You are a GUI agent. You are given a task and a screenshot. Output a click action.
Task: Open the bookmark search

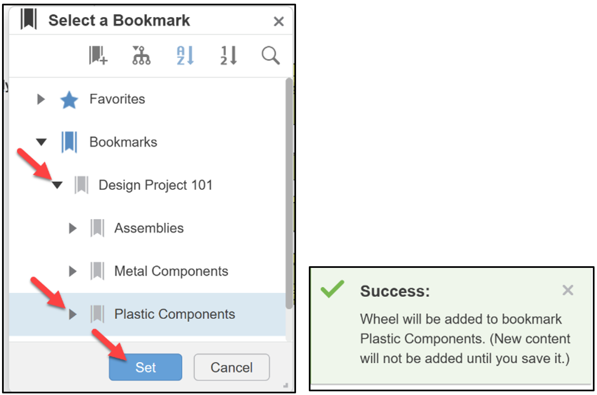point(270,56)
